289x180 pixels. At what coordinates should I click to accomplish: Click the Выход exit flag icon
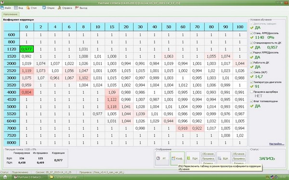[x=77, y=8]
